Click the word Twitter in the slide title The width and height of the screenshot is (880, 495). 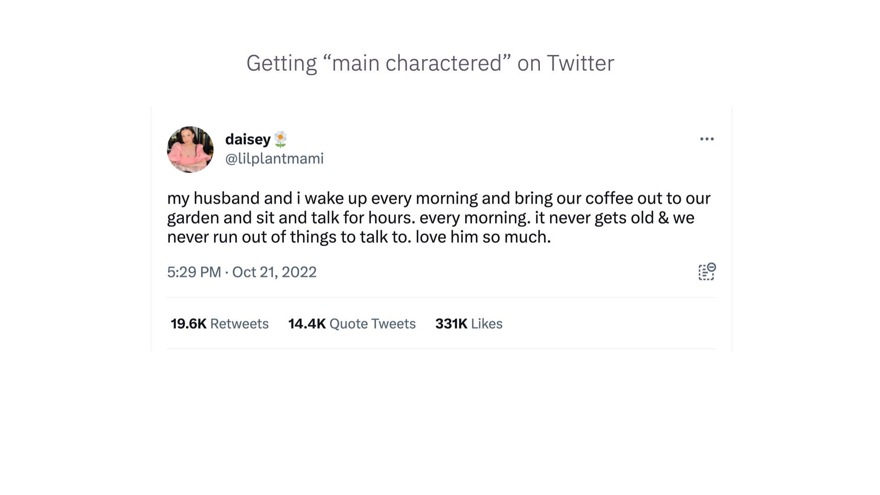(580, 63)
